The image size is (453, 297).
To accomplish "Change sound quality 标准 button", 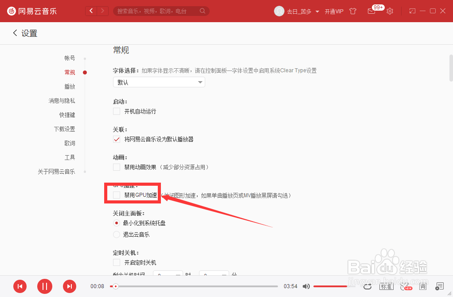I will click(x=386, y=286).
